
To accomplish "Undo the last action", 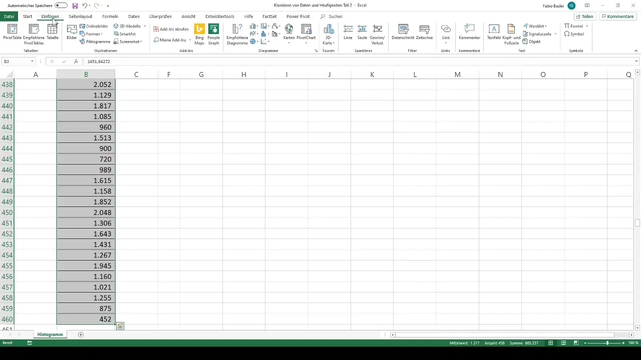I will coord(85,5).
